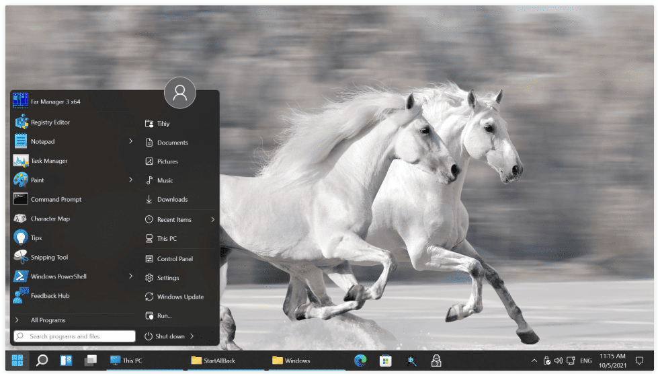The height and width of the screenshot is (374, 658).
Task: Launch Task Manager icon
Action: (x=20, y=161)
